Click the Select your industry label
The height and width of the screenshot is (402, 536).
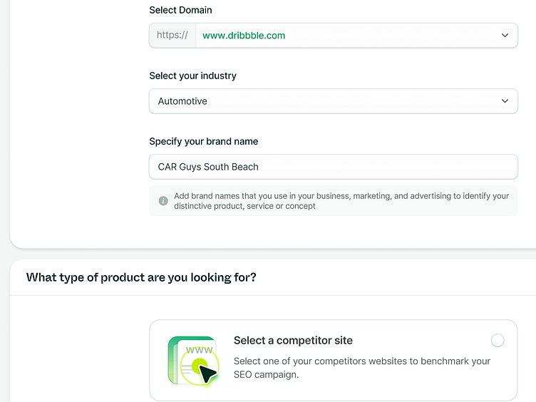pos(192,76)
